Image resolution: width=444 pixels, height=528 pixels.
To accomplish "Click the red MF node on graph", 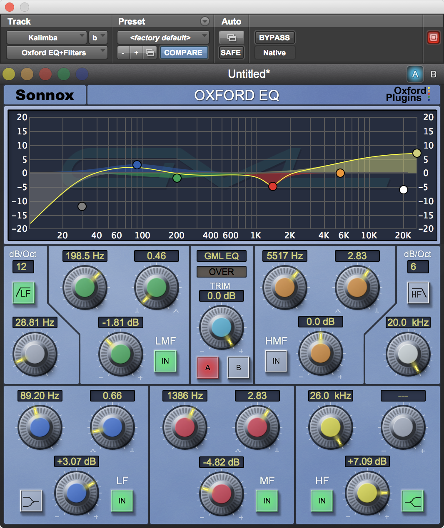I will (x=273, y=186).
